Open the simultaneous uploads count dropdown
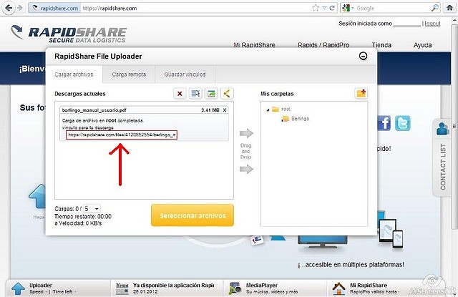Viewport: 458px width, 297px height. tap(92, 208)
